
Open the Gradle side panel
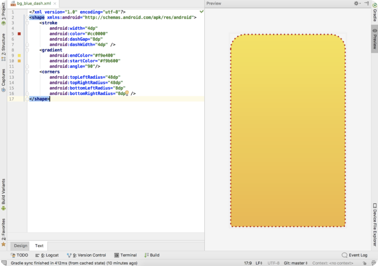[x=374, y=12]
